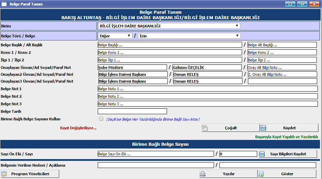
Task: Click into the Belge Konu 1 field
Action: (x=169, y=52)
